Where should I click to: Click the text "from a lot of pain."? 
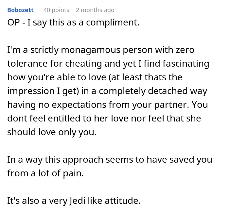(45, 174)
